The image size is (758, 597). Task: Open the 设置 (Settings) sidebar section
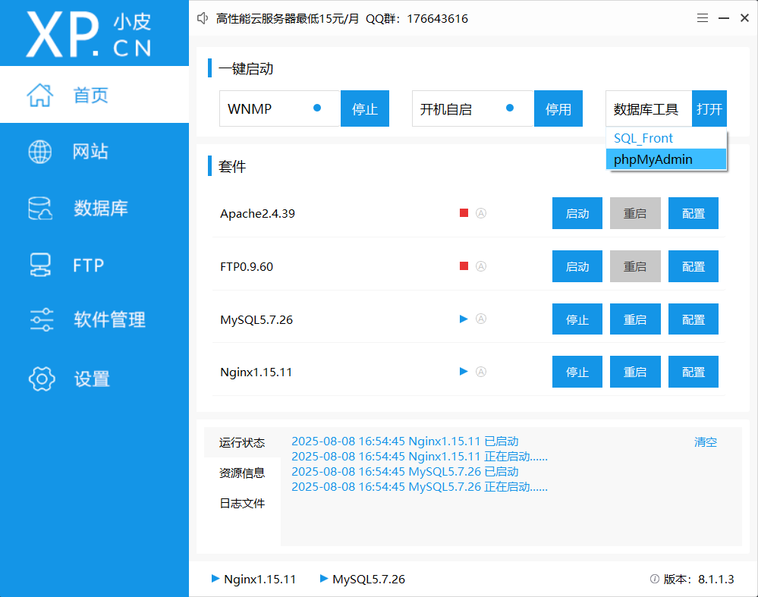coord(91,379)
